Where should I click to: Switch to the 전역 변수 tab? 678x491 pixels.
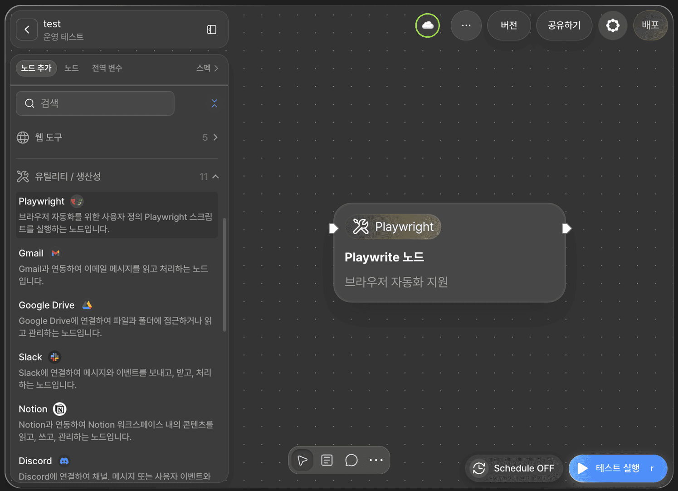pos(107,68)
